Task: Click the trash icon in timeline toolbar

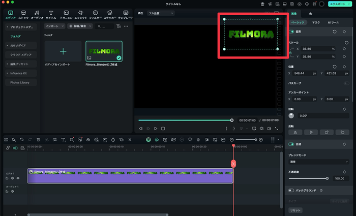Action: pos(38,139)
